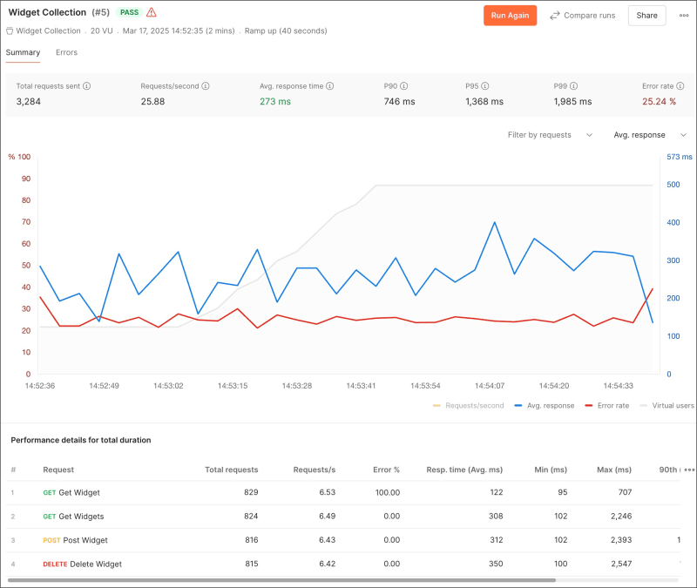697x588 pixels.
Task: Toggle the Error rate line in the legend
Action: (x=612, y=405)
